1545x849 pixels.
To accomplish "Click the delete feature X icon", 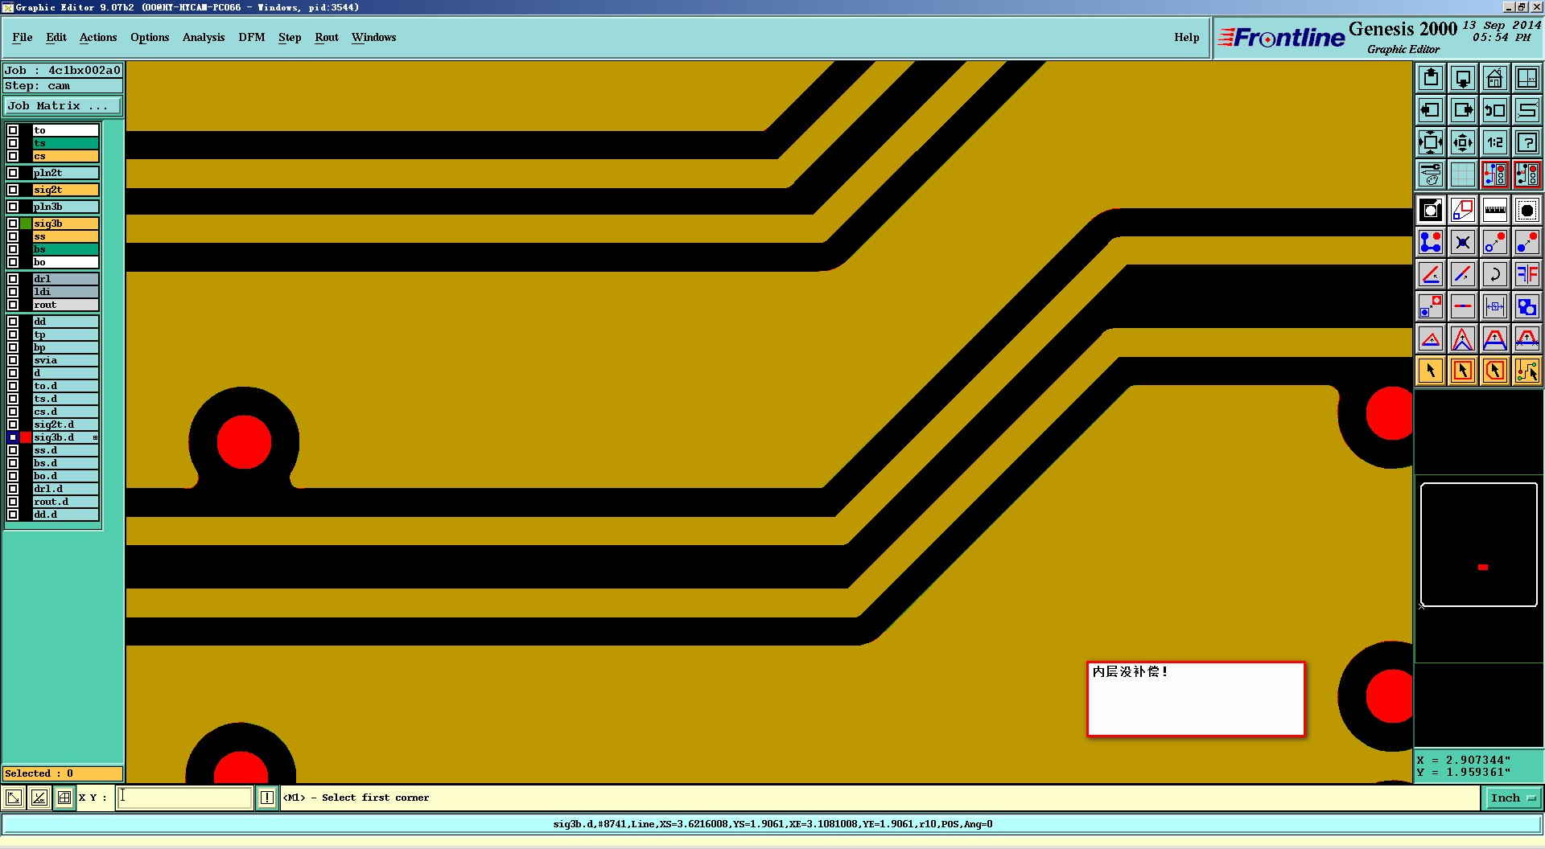I will click(1463, 242).
